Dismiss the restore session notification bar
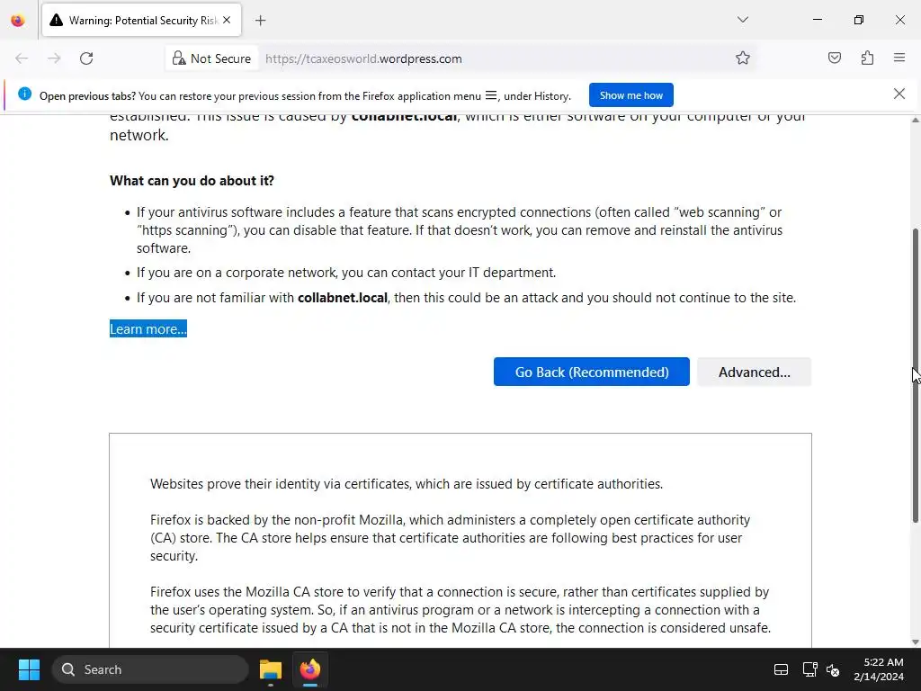The image size is (921, 691). pyautogui.click(x=899, y=94)
